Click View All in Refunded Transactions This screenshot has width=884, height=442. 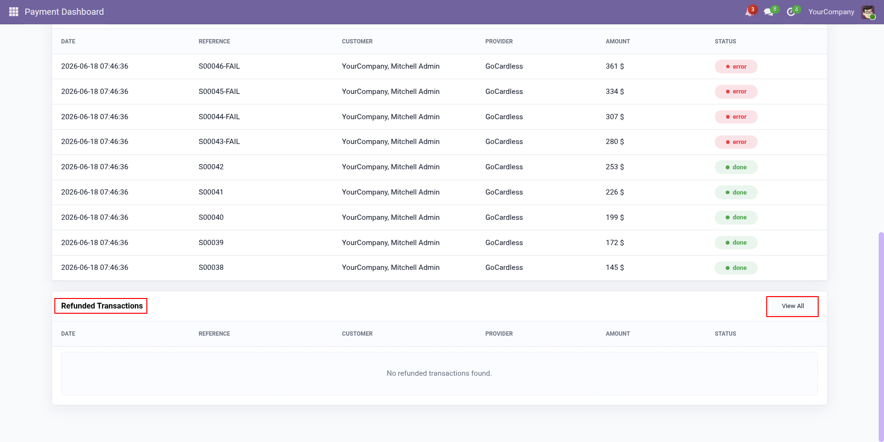[x=792, y=306]
